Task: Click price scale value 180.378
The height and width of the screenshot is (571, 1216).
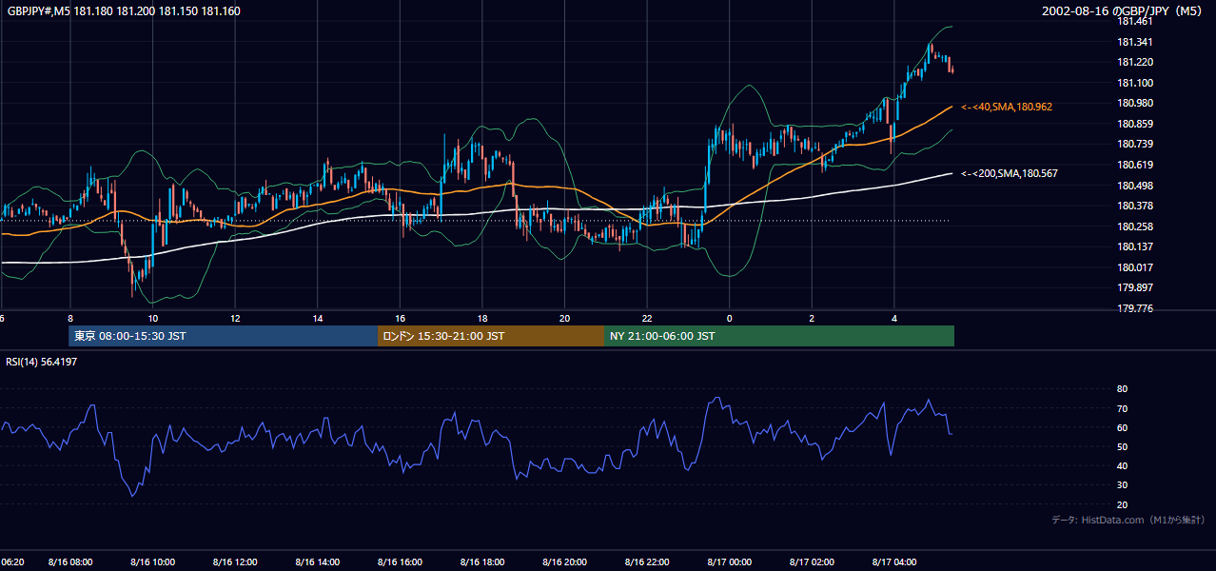Action: coord(1135,207)
